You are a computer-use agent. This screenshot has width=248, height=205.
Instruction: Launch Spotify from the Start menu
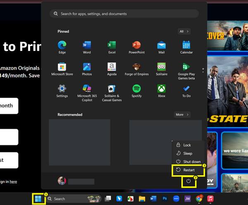point(136,91)
